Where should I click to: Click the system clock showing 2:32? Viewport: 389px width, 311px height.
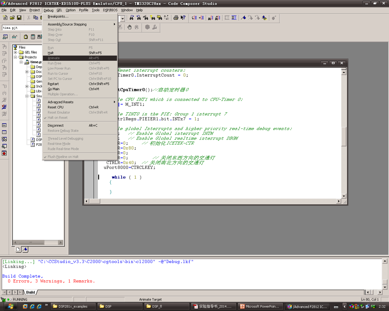[382, 307]
